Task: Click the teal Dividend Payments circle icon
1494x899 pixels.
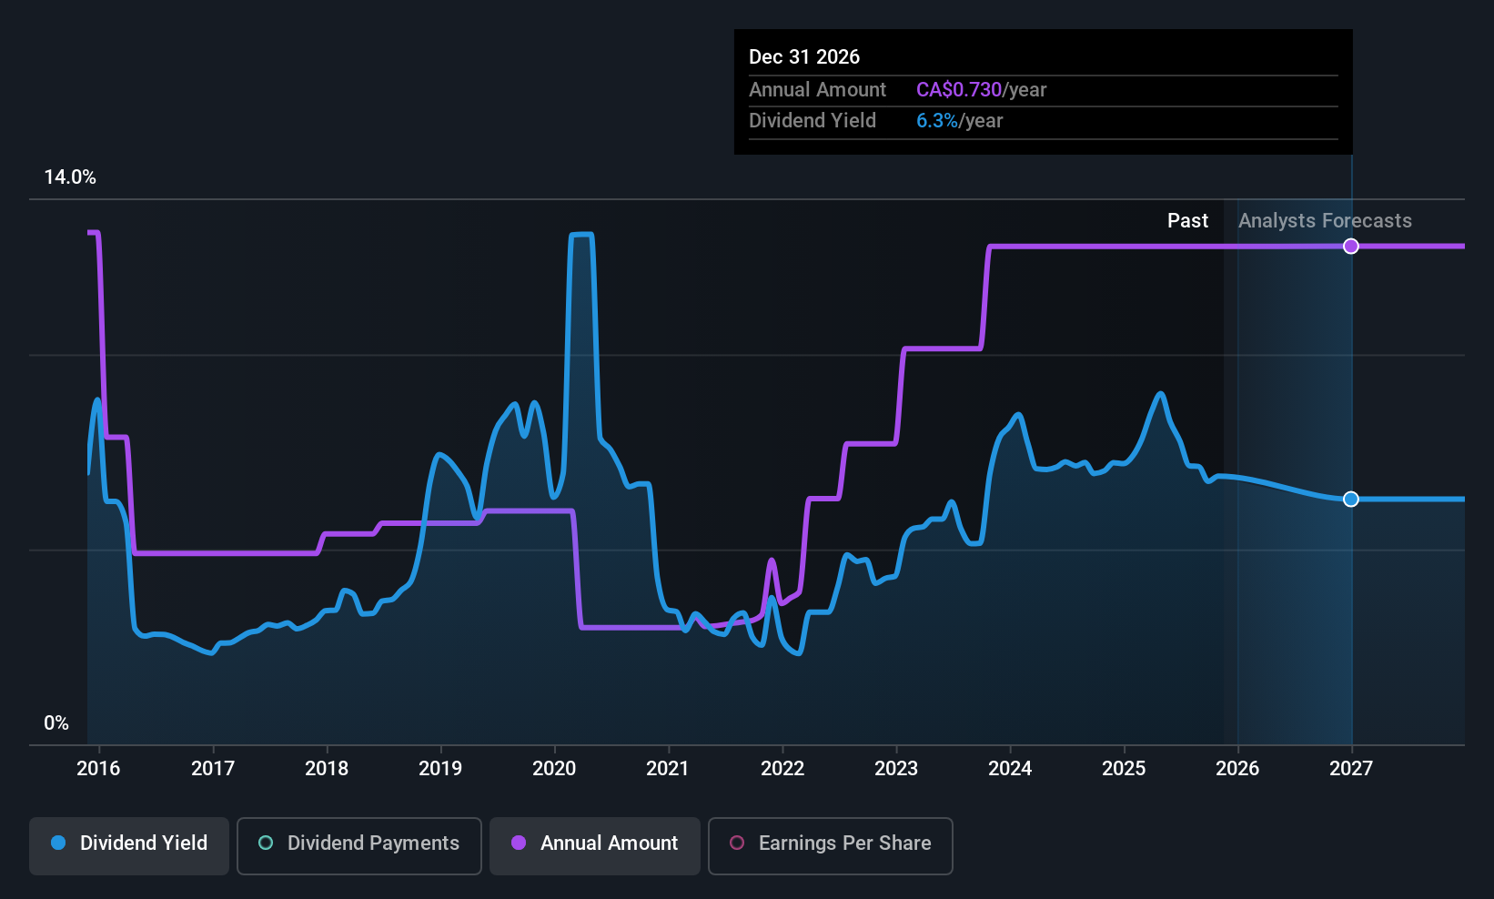Action: point(265,843)
